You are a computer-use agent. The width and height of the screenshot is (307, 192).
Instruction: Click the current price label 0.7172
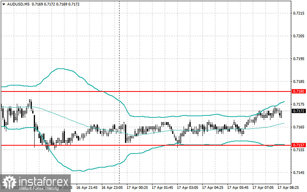[299, 111]
